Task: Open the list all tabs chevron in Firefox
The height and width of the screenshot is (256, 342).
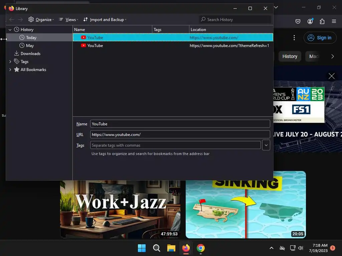Action: point(276,7)
